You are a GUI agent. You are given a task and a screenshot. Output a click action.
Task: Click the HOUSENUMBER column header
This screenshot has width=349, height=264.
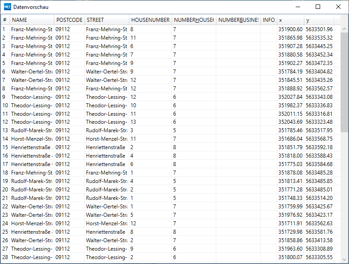[150, 20]
